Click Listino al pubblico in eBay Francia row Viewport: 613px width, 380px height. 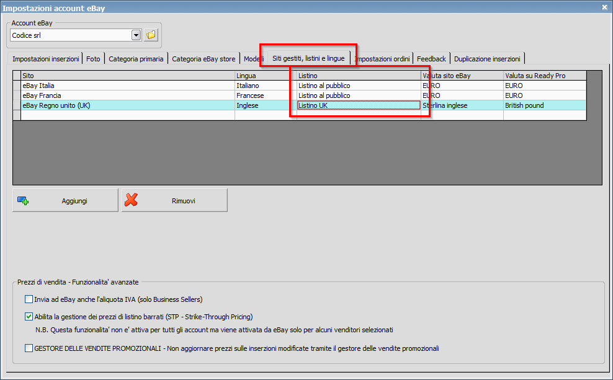[359, 95]
